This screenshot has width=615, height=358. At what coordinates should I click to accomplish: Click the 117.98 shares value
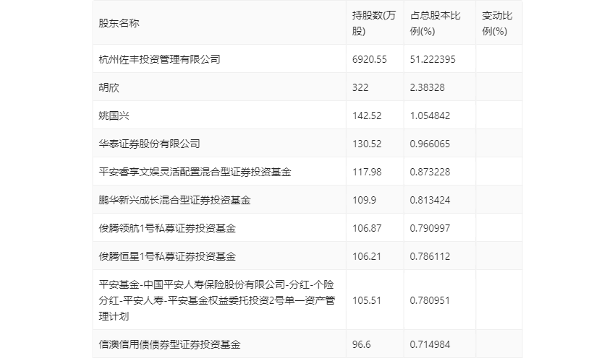click(x=367, y=172)
